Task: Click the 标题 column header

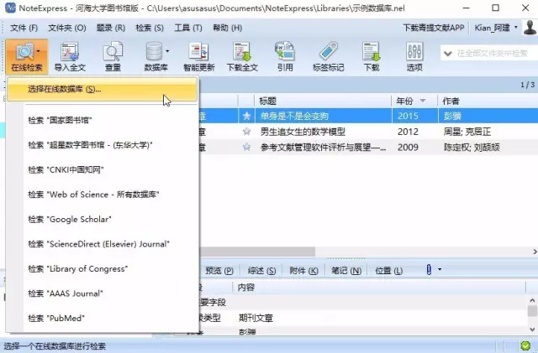Action: [x=323, y=101]
